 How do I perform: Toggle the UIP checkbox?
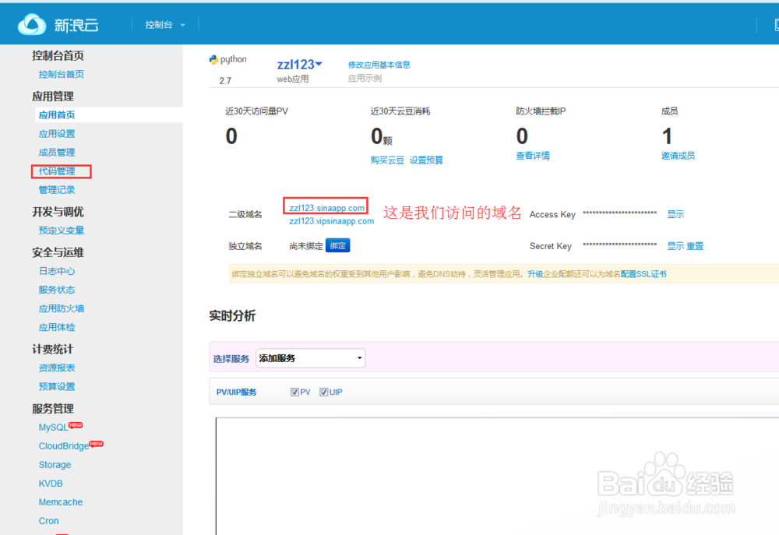tap(323, 392)
